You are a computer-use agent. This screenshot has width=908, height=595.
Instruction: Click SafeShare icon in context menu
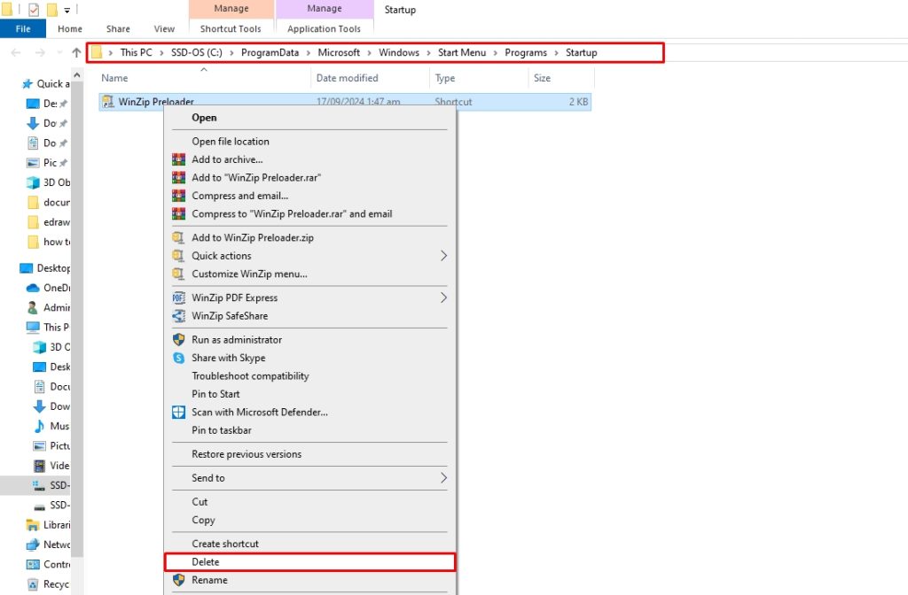click(179, 316)
